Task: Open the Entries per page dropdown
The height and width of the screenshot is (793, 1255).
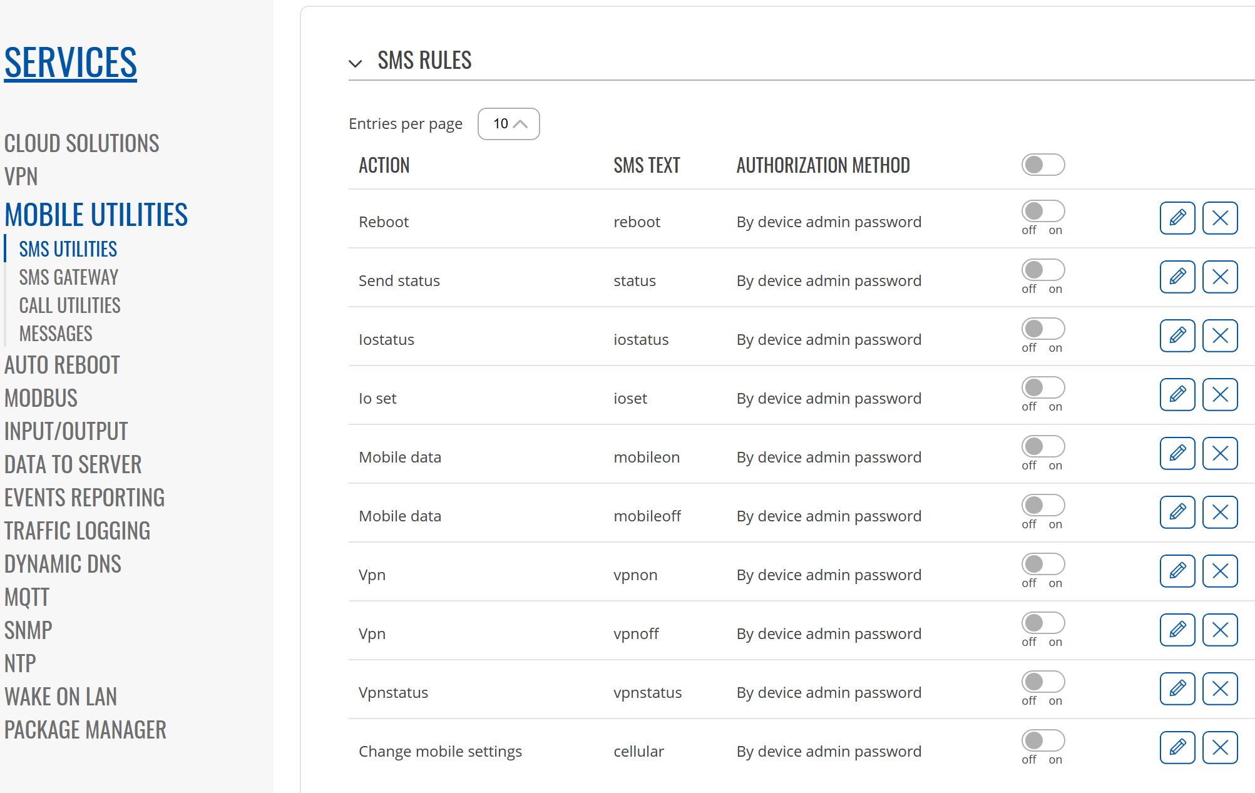Action: click(x=508, y=124)
